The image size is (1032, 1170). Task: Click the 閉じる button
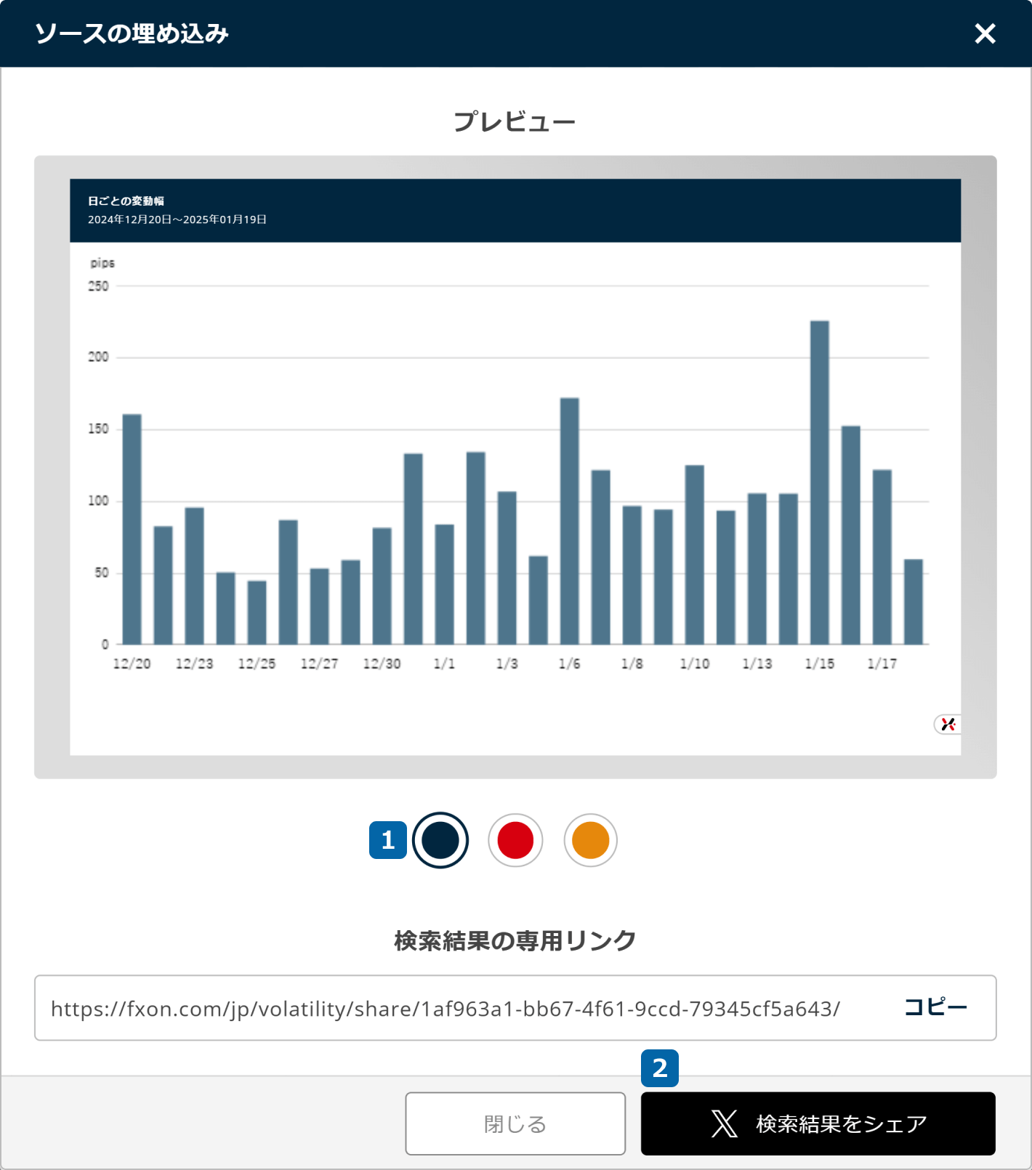[515, 1123]
